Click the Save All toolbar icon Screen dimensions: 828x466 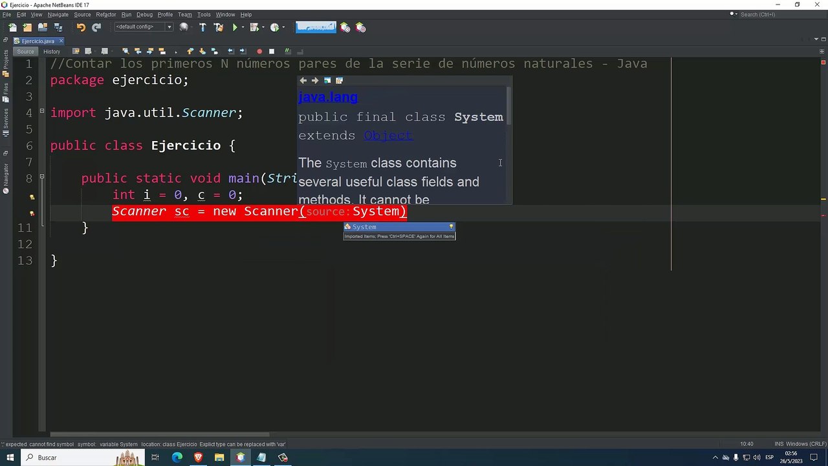tap(58, 27)
